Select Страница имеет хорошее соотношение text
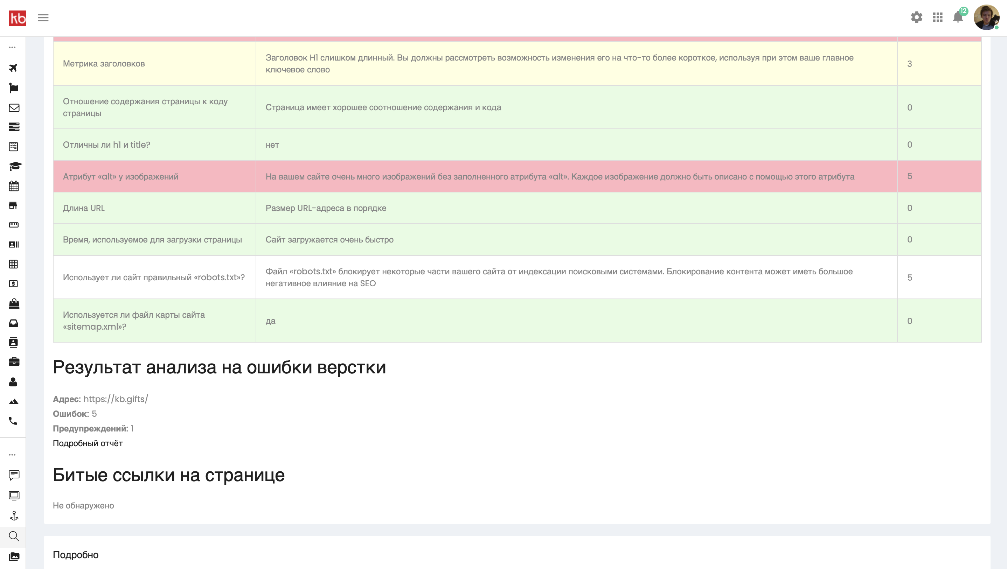 click(383, 107)
